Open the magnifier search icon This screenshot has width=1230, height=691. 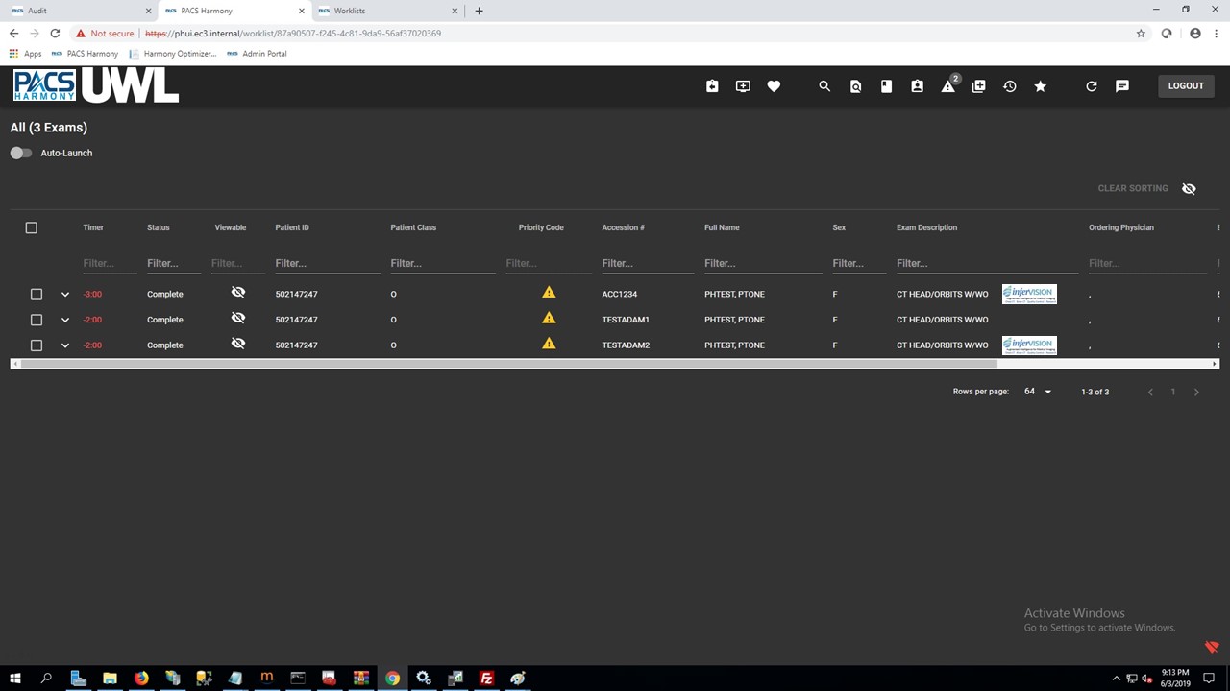[x=824, y=86]
